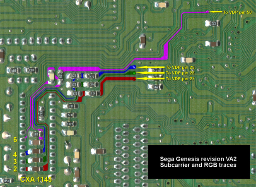Click the "Subcarrier and RGB traces" caption line
Image resolution: width=256 pixels, height=187 pixels.
pyautogui.click(x=198, y=165)
